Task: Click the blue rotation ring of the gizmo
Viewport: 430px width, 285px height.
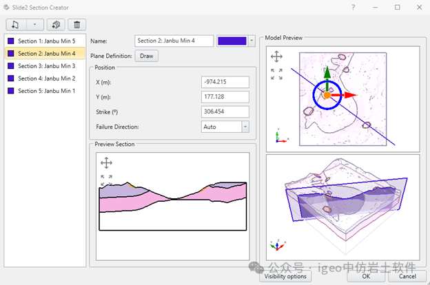Action: (x=314, y=95)
